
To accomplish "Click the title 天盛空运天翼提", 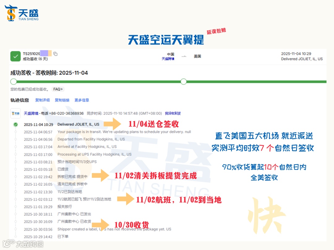I will (x=166, y=40).
